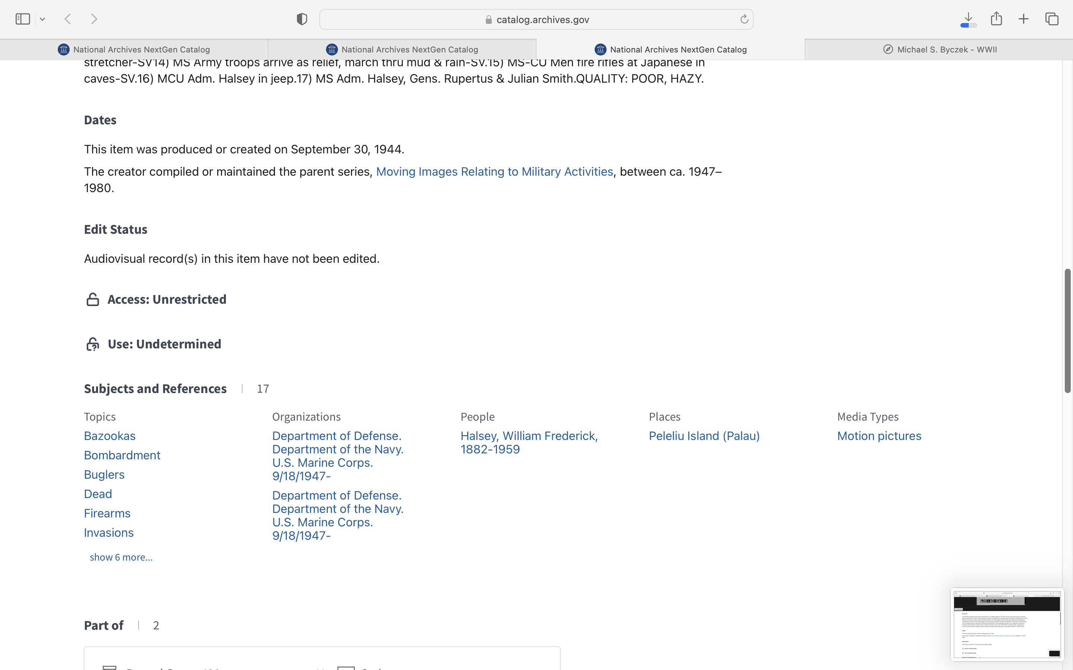Go back with the back arrow
This screenshot has width=1073, height=670.
tap(68, 19)
